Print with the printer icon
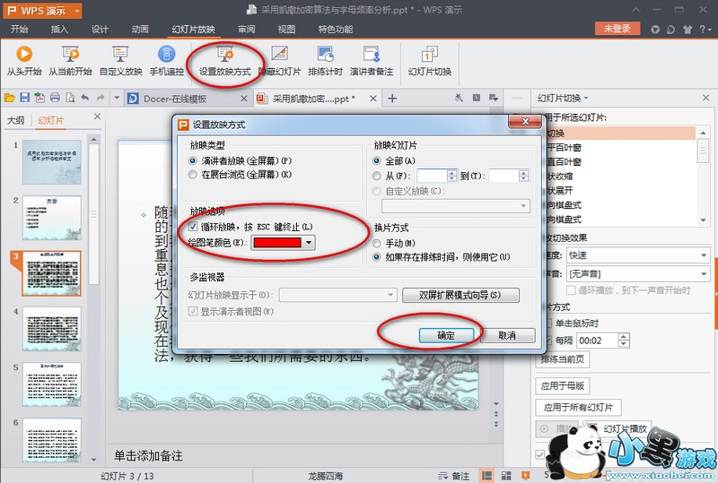Image resolution: width=718 pixels, height=483 pixels. click(55, 98)
